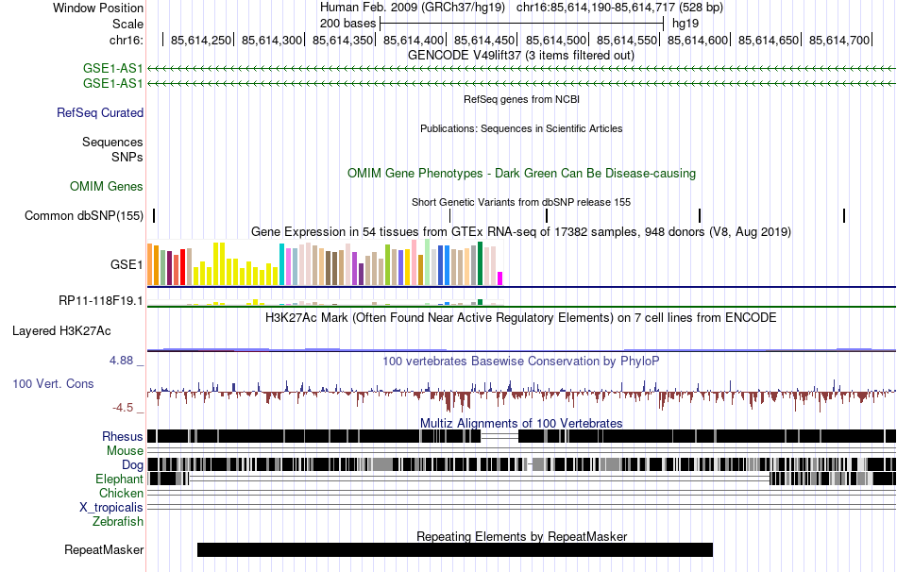Click the red GSE1 expression bar
The image size is (897, 572).
point(182,267)
